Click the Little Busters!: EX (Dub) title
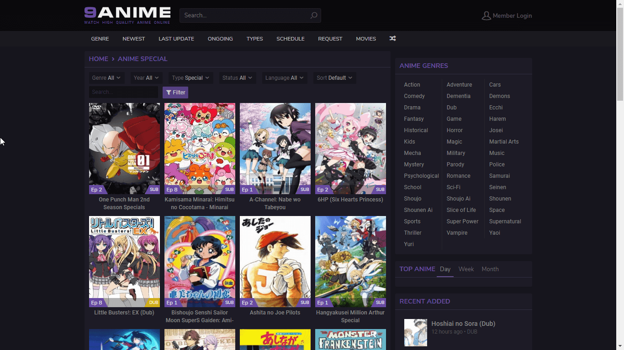The image size is (624, 350). (x=124, y=313)
